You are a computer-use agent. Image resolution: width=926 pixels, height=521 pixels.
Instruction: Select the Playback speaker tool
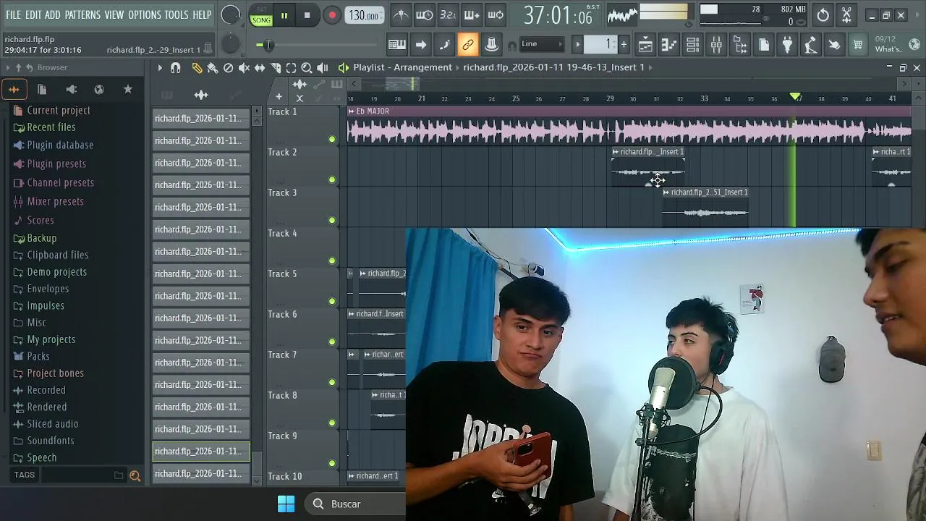pos(323,67)
